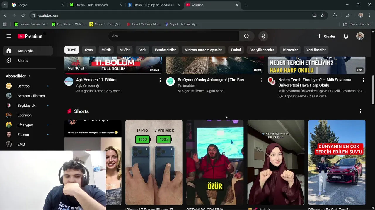
Task: Expand the Abonelikler section chevron
Action: point(30,76)
